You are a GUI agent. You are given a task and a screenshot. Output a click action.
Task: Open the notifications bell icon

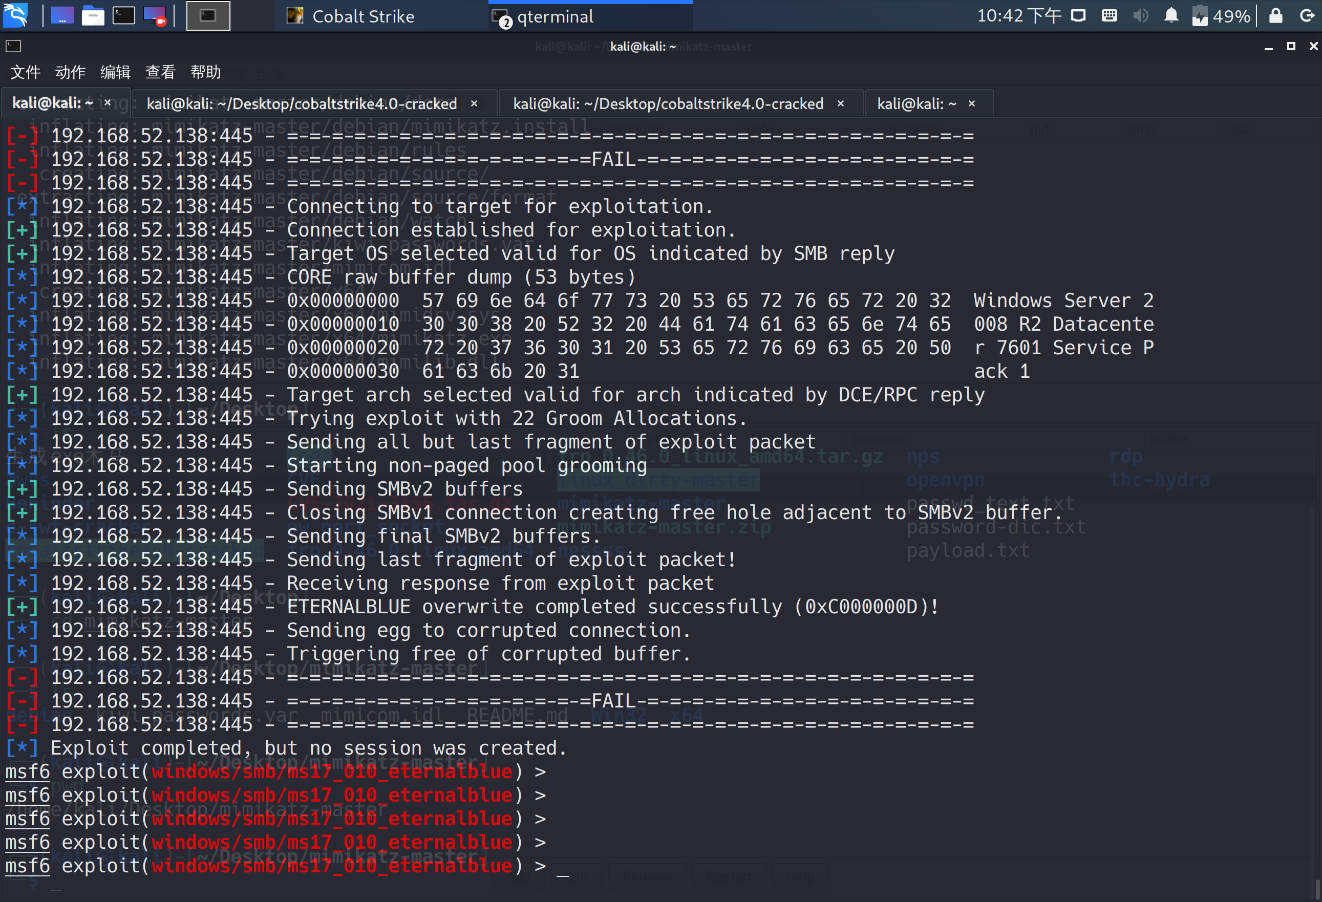[x=1170, y=15]
